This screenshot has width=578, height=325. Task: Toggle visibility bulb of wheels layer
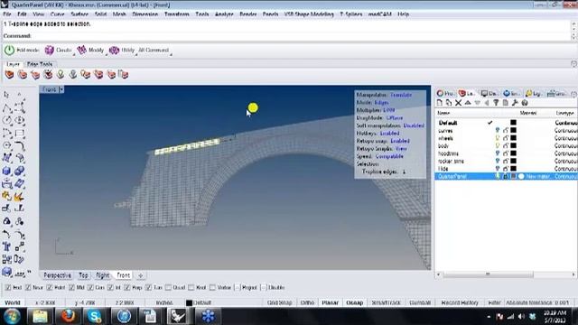(x=498, y=138)
